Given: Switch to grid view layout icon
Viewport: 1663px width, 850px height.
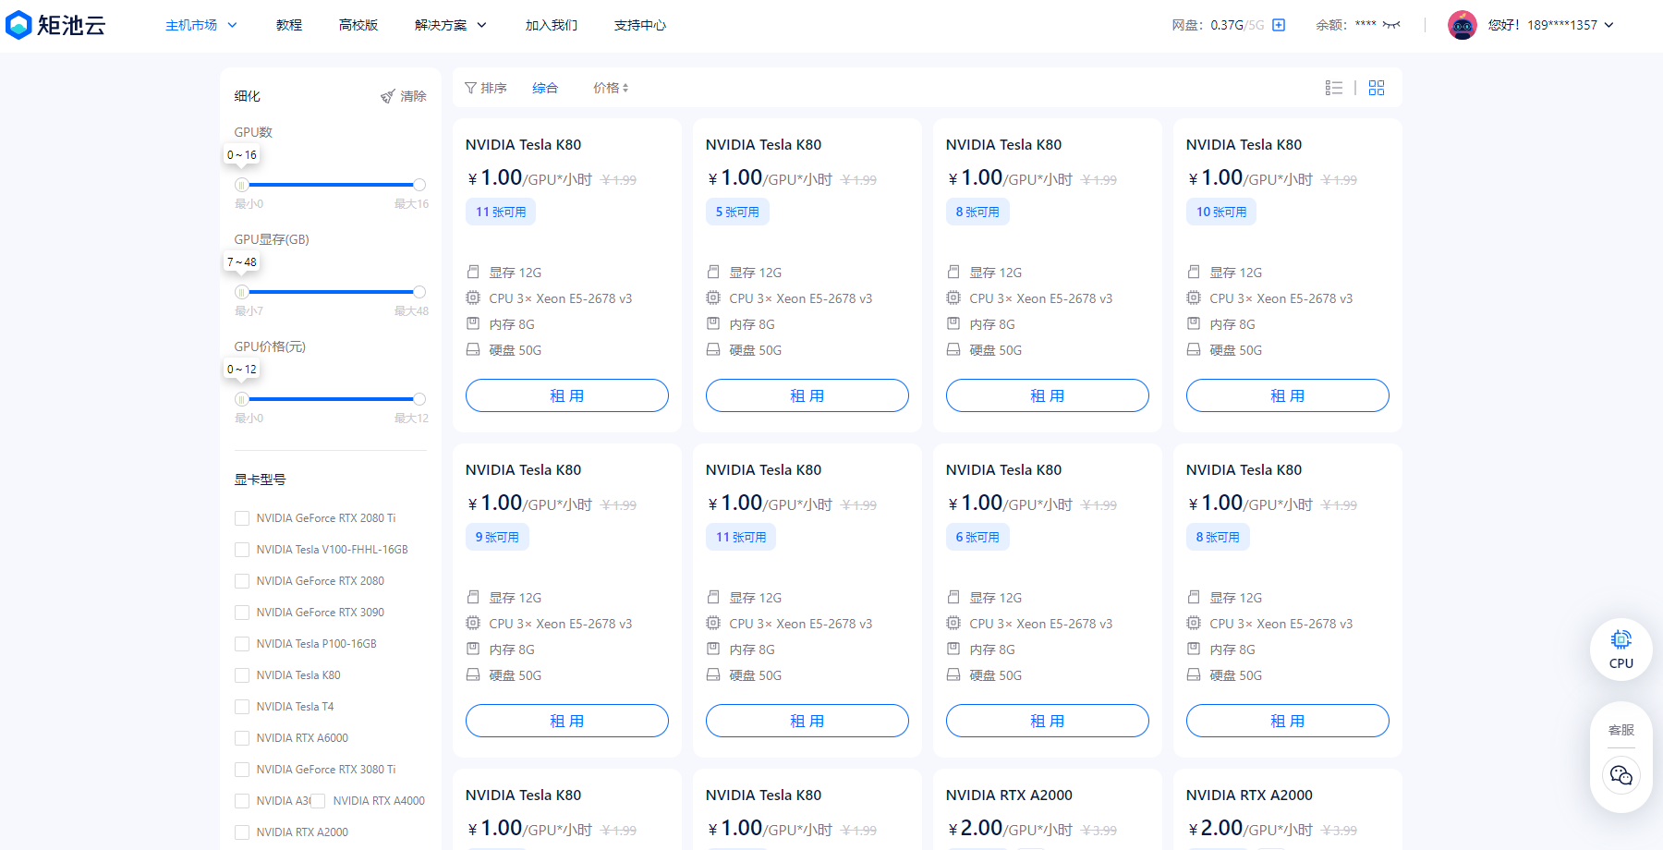Looking at the screenshot, I should click(1377, 88).
